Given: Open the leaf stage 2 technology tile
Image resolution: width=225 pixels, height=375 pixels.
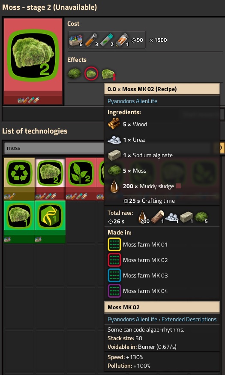Looking at the screenshot, I should (x=81, y=179).
